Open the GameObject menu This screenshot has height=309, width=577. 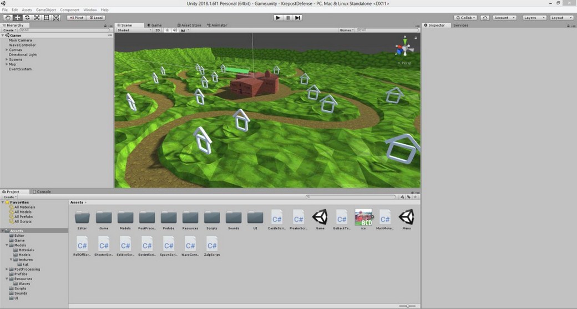[45, 10]
